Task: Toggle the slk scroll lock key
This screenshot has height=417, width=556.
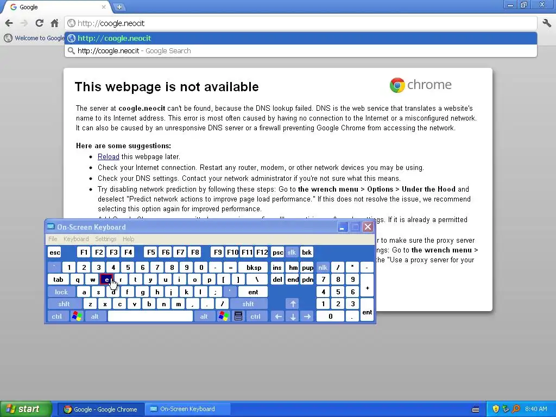Action: click(292, 252)
